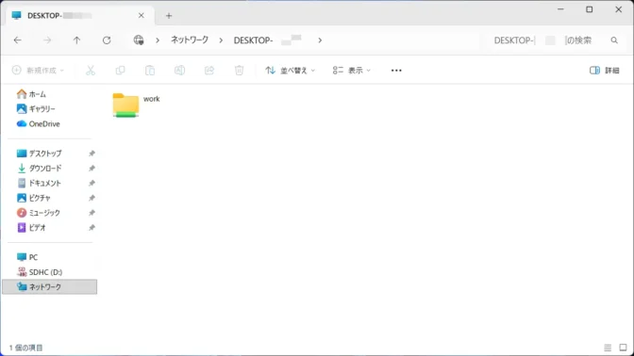Select SDHC (D:) drive in sidebar
The width and height of the screenshot is (634, 356).
[40, 272]
